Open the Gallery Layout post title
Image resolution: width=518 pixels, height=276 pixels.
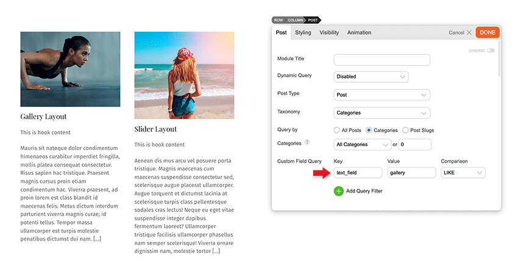[43, 116]
